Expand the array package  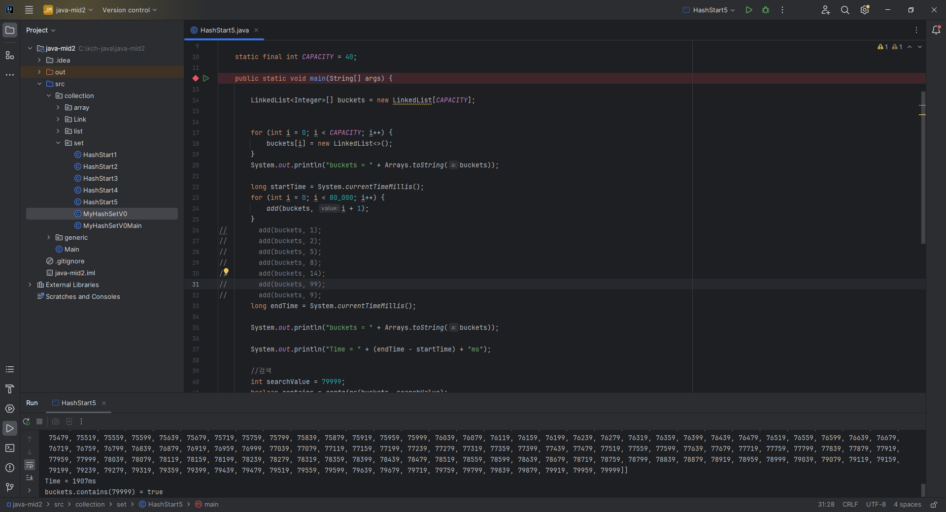(x=58, y=107)
